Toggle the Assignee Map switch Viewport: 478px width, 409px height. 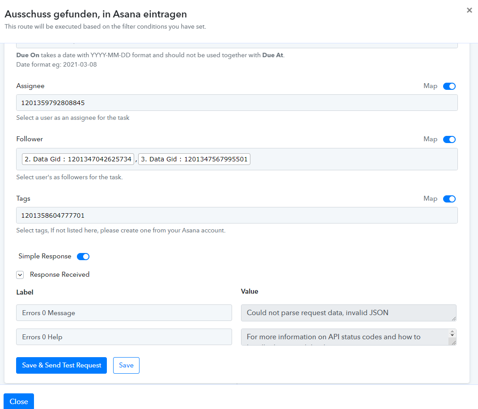tap(449, 86)
